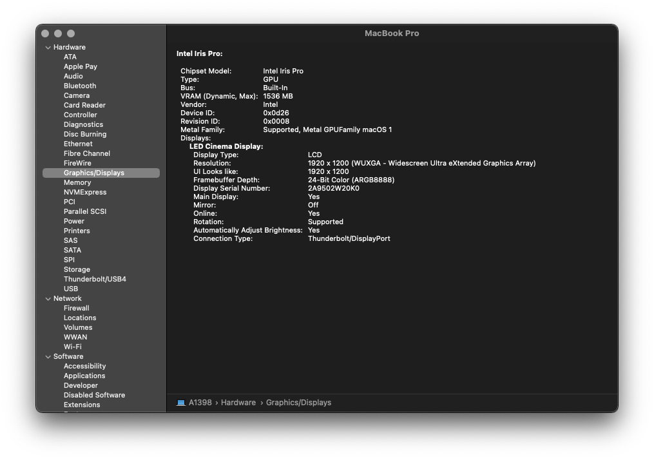Open Thunderbolt/USB4 information

[x=95, y=279]
